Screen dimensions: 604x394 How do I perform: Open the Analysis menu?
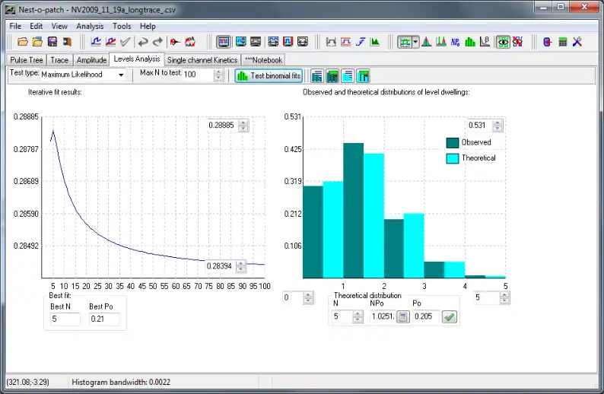(x=90, y=26)
